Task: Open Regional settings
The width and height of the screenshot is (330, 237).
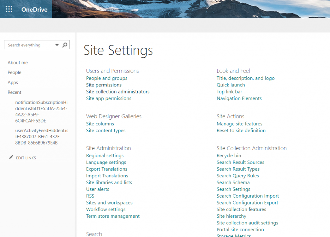Action: (x=105, y=155)
